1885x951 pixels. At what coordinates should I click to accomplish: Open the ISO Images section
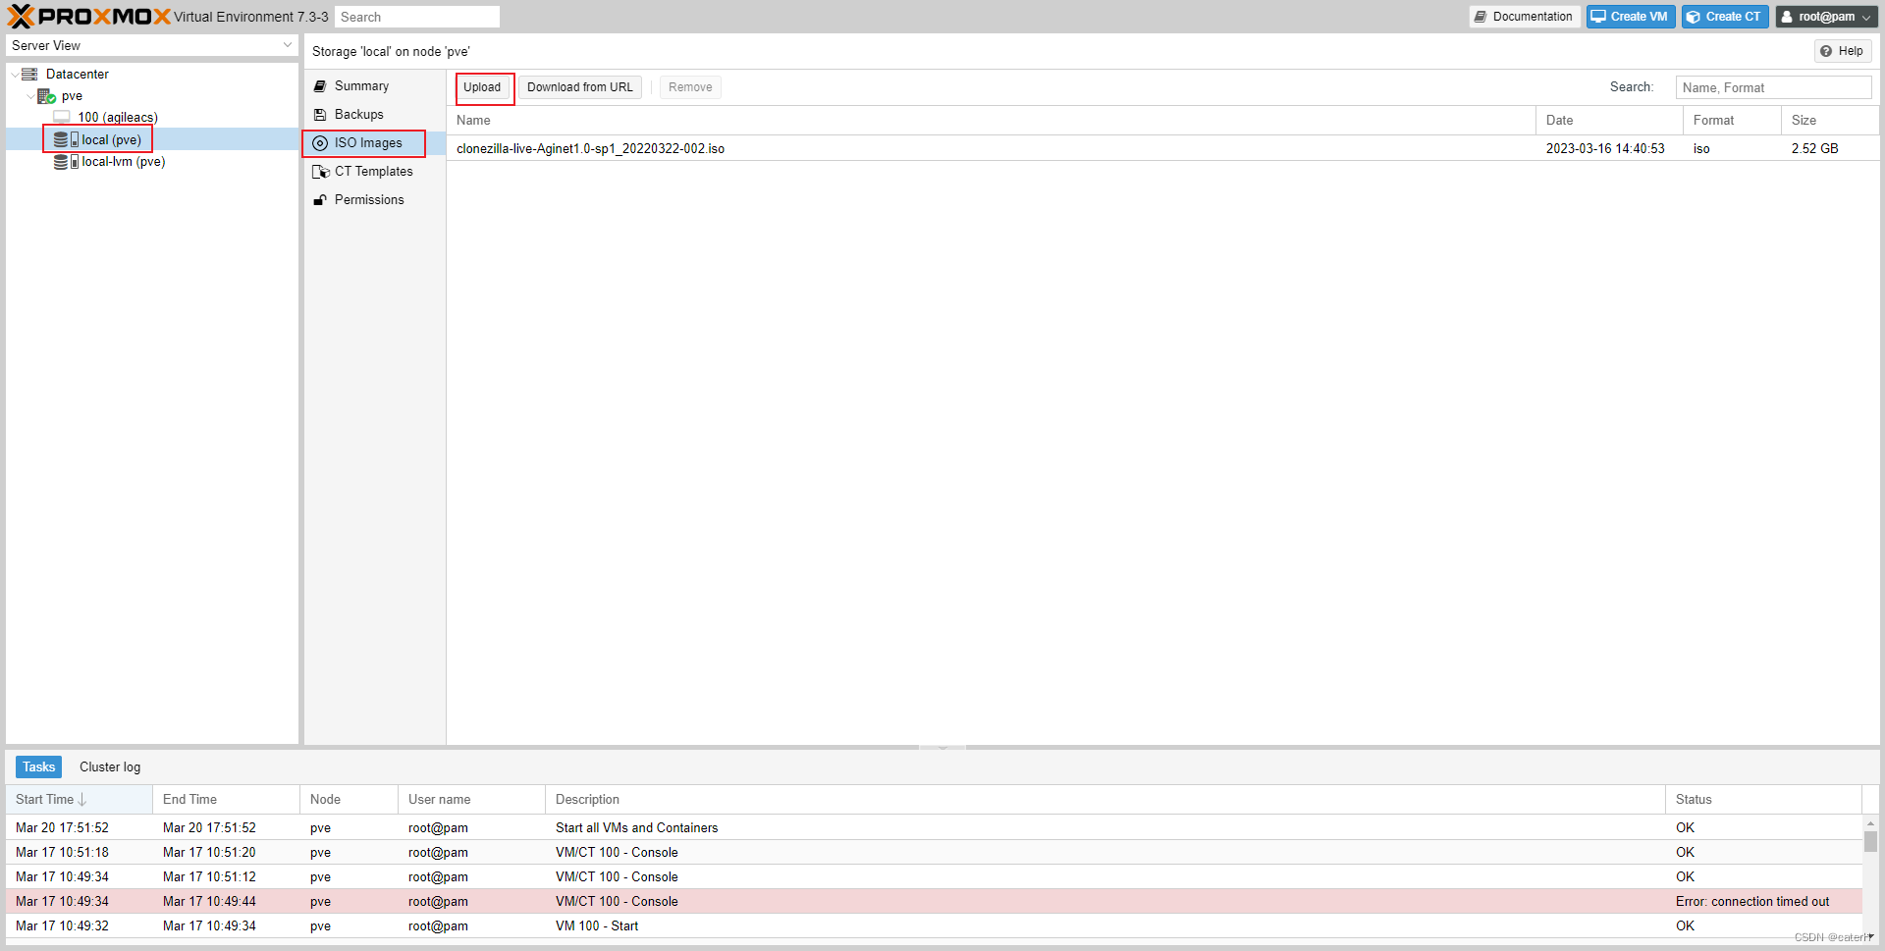pyautogui.click(x=374, y=143)
